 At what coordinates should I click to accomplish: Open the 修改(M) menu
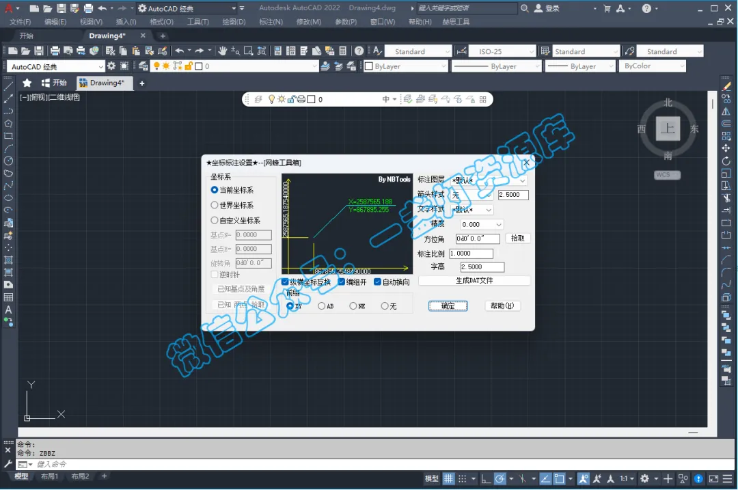(309, 22)
